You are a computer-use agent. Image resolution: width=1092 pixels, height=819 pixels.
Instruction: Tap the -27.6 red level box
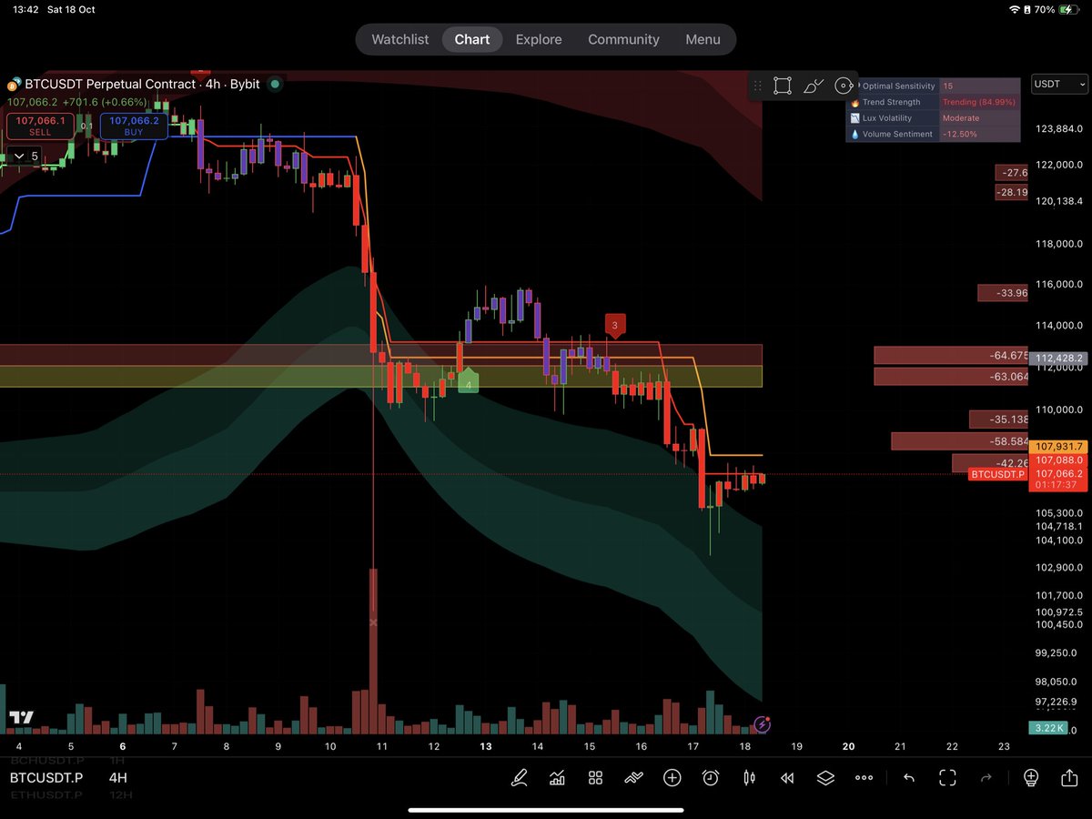1013,173
